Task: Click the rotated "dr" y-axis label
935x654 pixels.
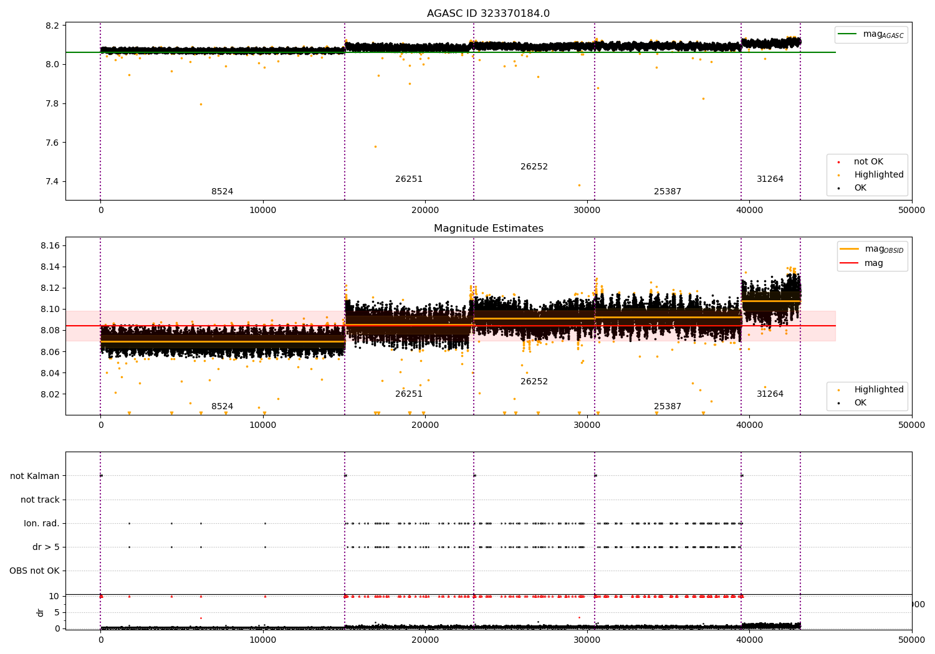Action: 41,612
